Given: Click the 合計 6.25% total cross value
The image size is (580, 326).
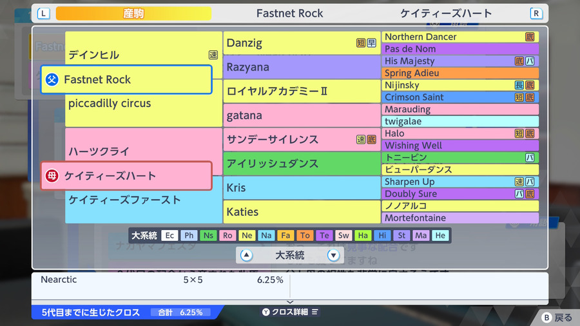Looking at the screenshot, I should pyautogui.click(x=180, y=312).
